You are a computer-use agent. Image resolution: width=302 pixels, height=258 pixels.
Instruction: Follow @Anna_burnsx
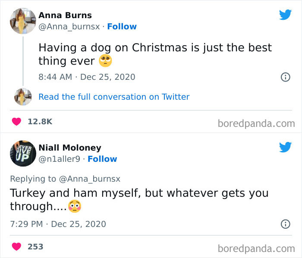[122, 26]
